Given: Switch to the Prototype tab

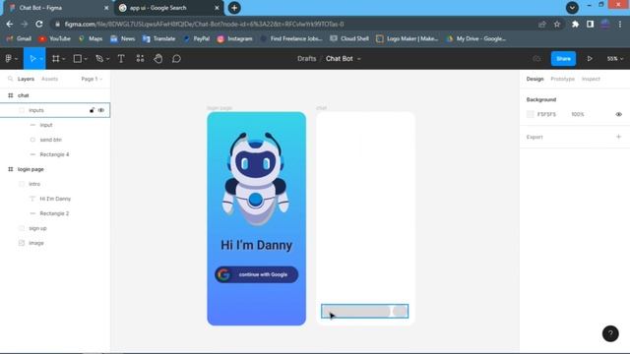Looking at the screenshot, I should click(x=562, y=79).
